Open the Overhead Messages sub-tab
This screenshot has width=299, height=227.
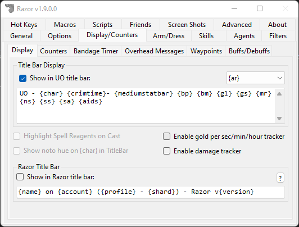coord(154,51)
